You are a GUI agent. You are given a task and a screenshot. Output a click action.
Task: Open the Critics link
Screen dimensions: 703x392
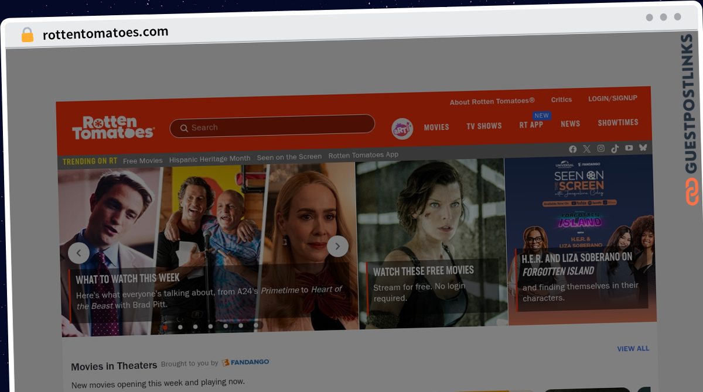tap(561, 99)
